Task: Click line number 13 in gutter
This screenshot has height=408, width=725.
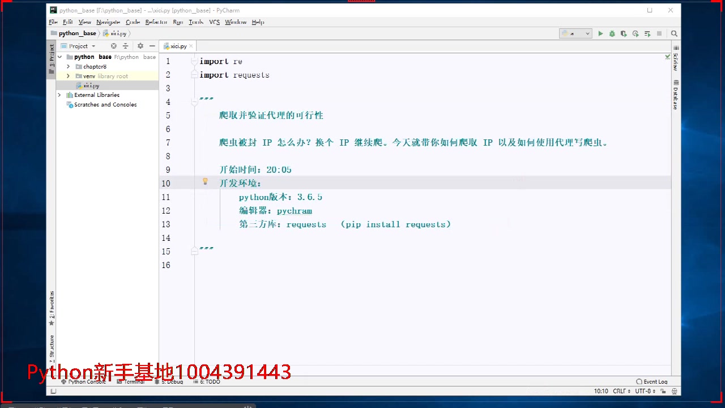Action: tap(165, 224)
